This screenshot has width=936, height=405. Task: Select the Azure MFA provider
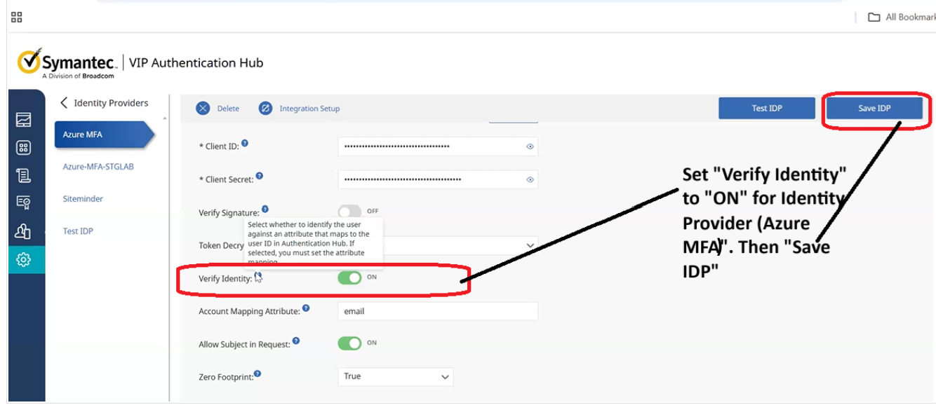coord(104,135)
